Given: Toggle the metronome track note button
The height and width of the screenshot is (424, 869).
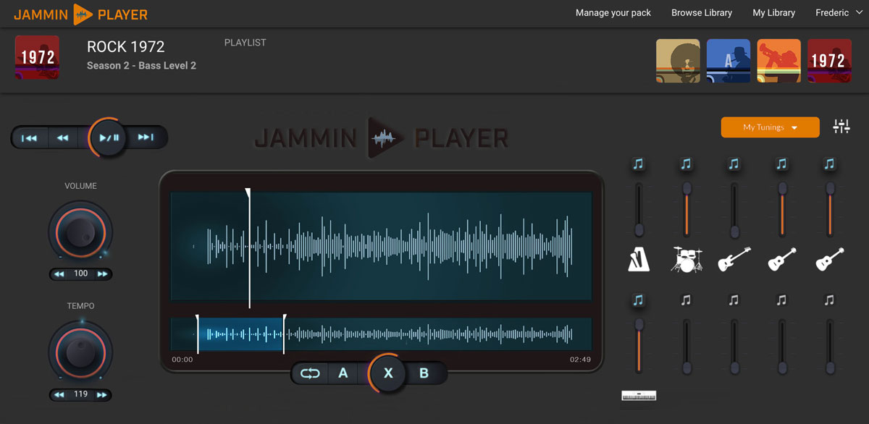Looking at the screenshot, I should pos(638,164).
